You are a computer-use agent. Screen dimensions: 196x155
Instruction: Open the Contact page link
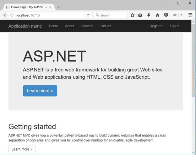(87, 26)
